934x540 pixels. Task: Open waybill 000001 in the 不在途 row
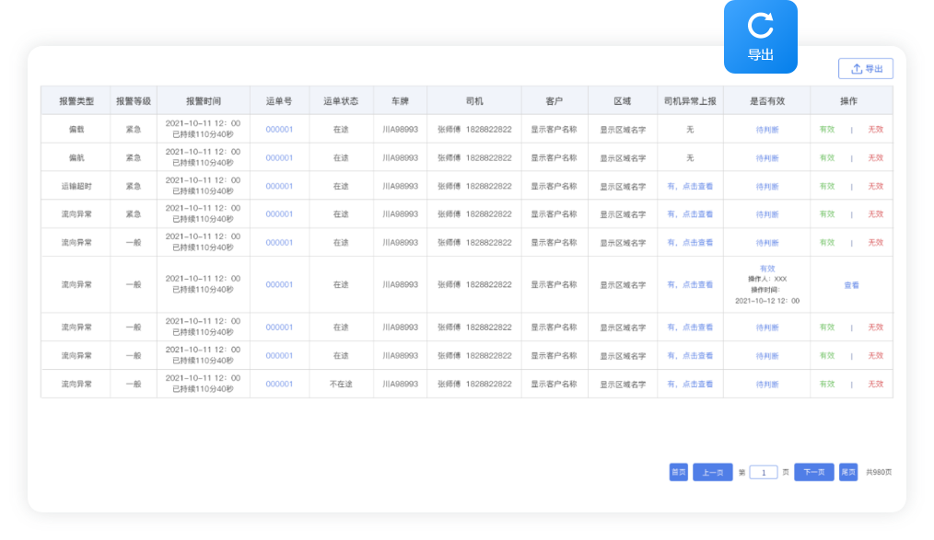point(279,385)
